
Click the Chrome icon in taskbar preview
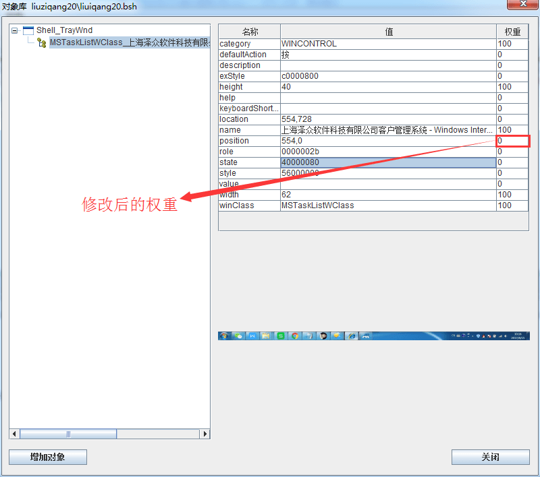point(294,336)
